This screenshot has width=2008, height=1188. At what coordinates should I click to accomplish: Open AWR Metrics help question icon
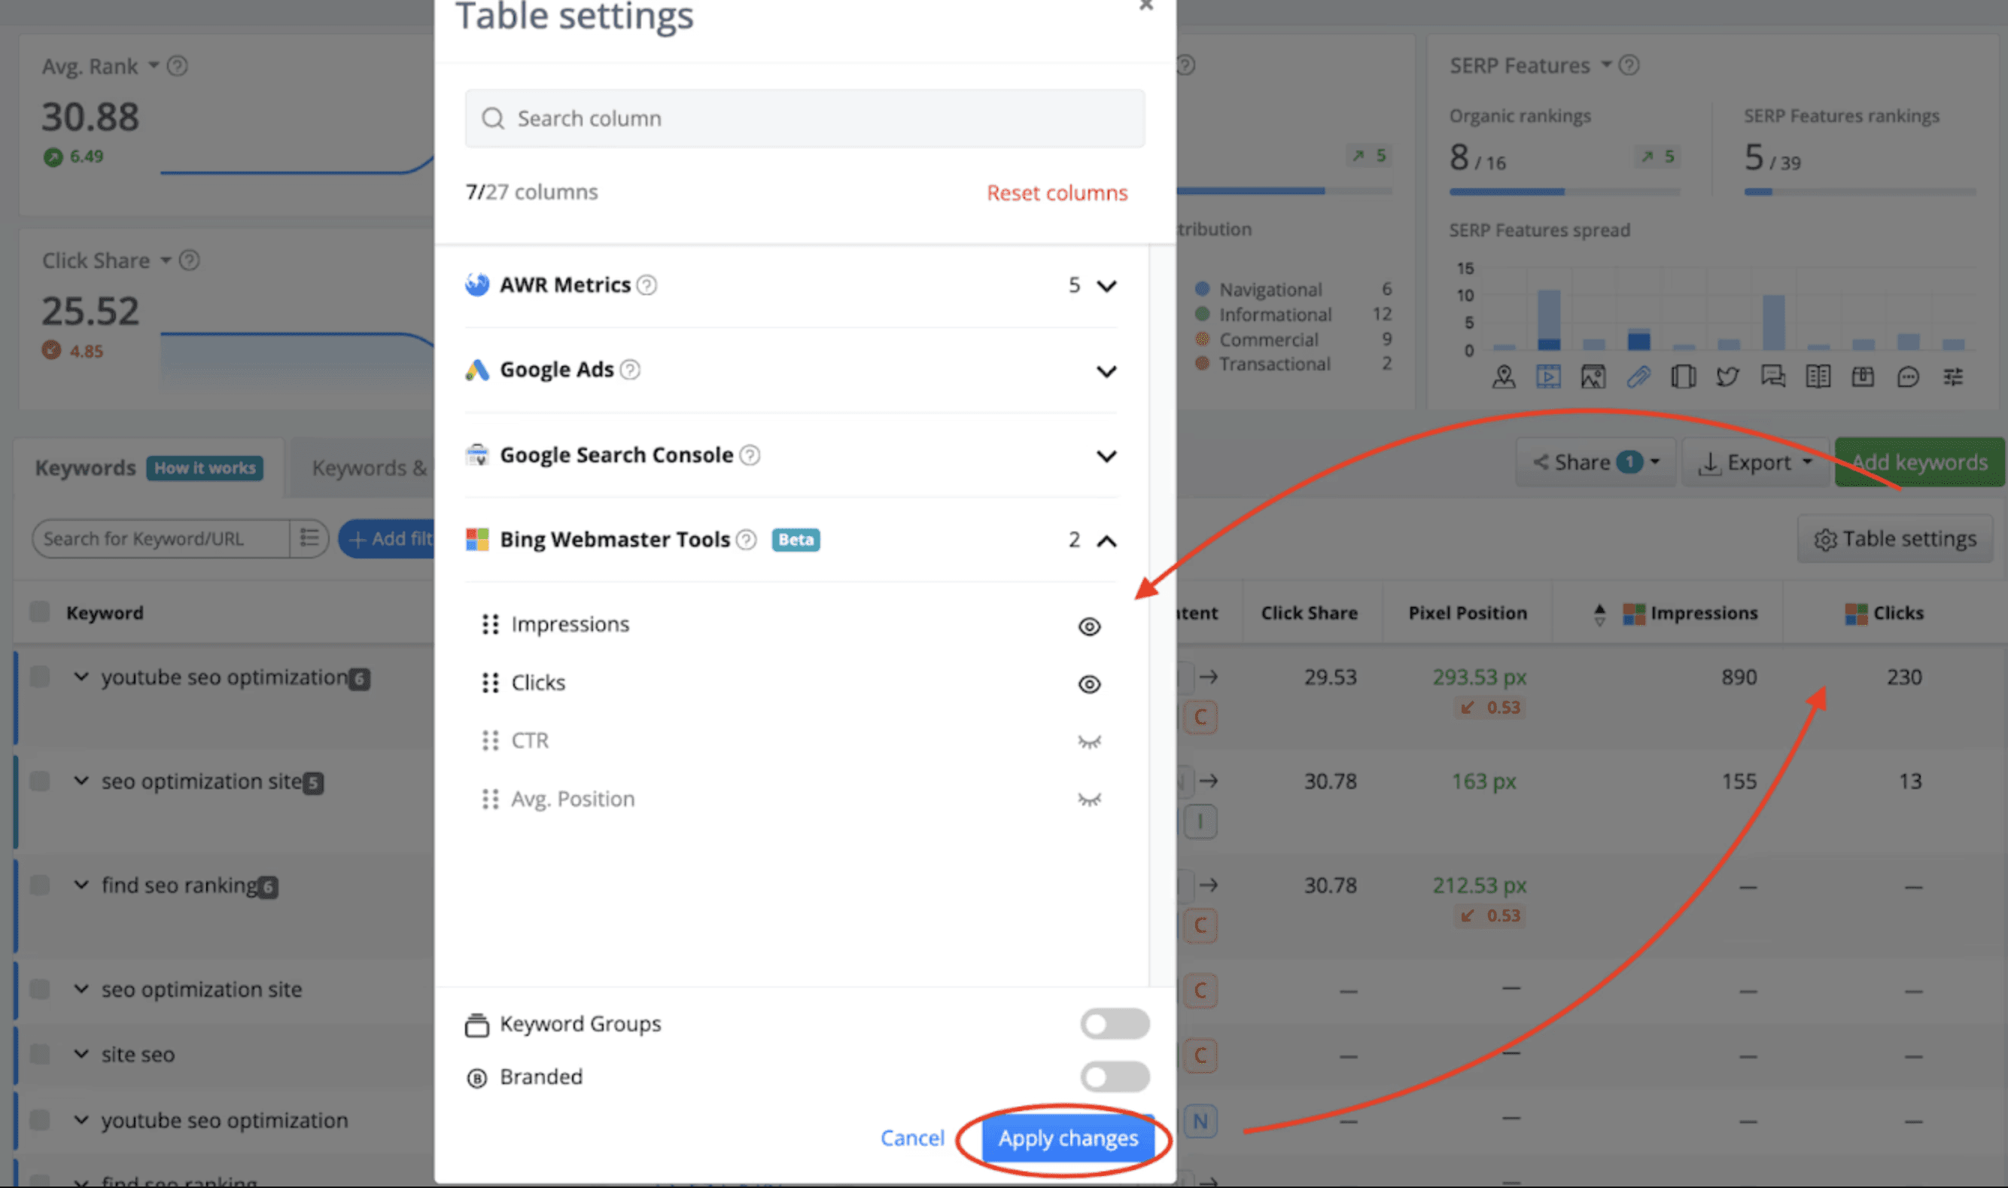tap(647, 285)
